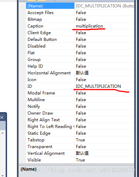The width and height of the screenshot is (139, 177).
Task: Open Vertical Alignment 默认值 value
Action: [104, 153]
